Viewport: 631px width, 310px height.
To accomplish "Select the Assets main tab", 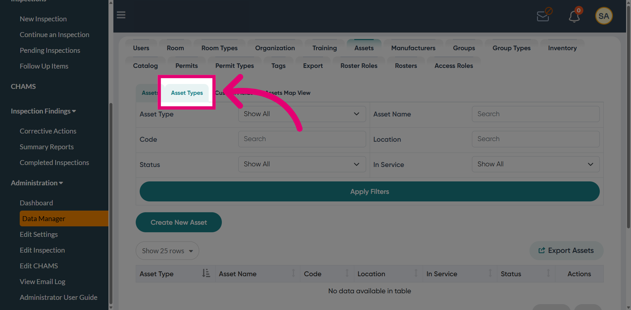I will [364, 48].
